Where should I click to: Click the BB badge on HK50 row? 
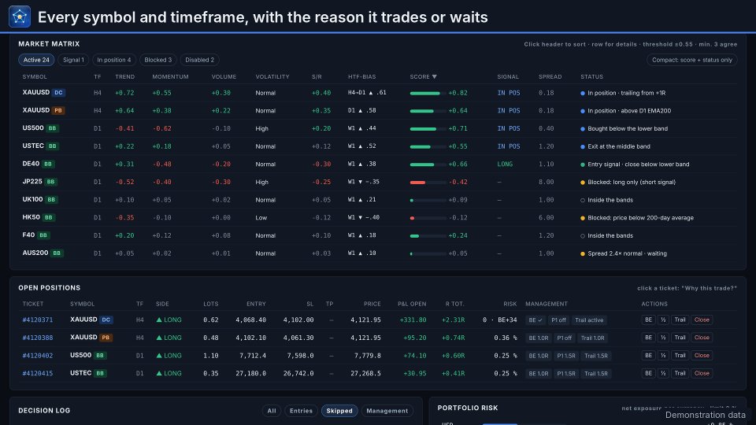pos(49,217)
